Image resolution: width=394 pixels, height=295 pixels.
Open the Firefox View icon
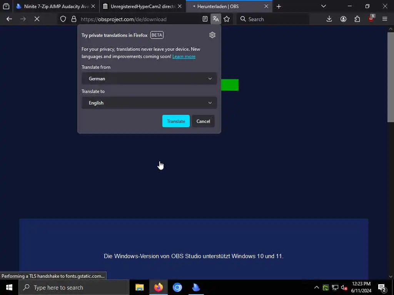pos(6,6)
